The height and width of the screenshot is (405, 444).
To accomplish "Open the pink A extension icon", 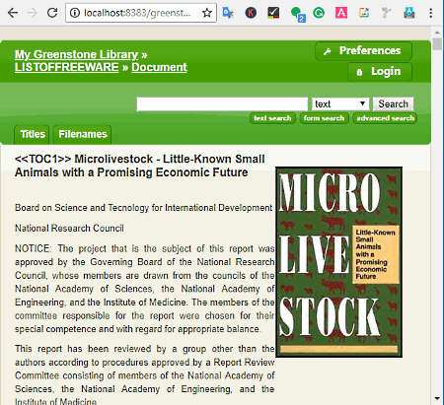I will coord(341,13).
